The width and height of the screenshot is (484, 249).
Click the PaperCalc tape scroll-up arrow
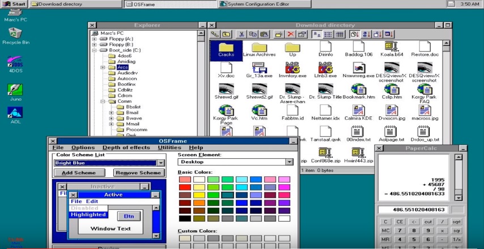458,157
